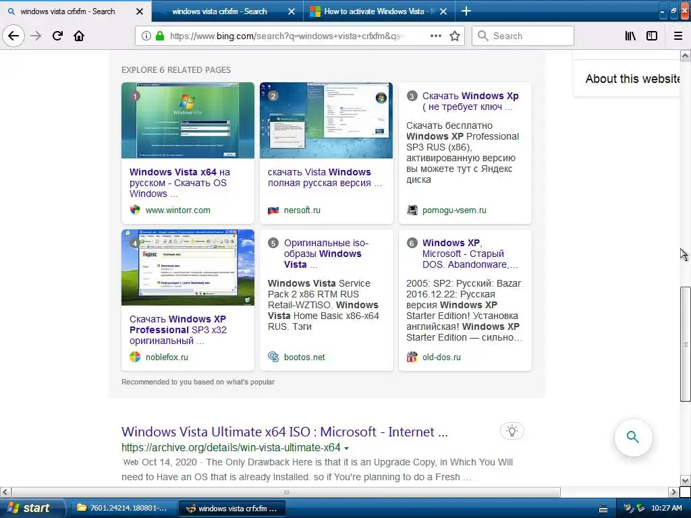691x518 pixels.
Task: Open Windows Vista Ultimate x64 ISO result
Action: click(285, 432)
